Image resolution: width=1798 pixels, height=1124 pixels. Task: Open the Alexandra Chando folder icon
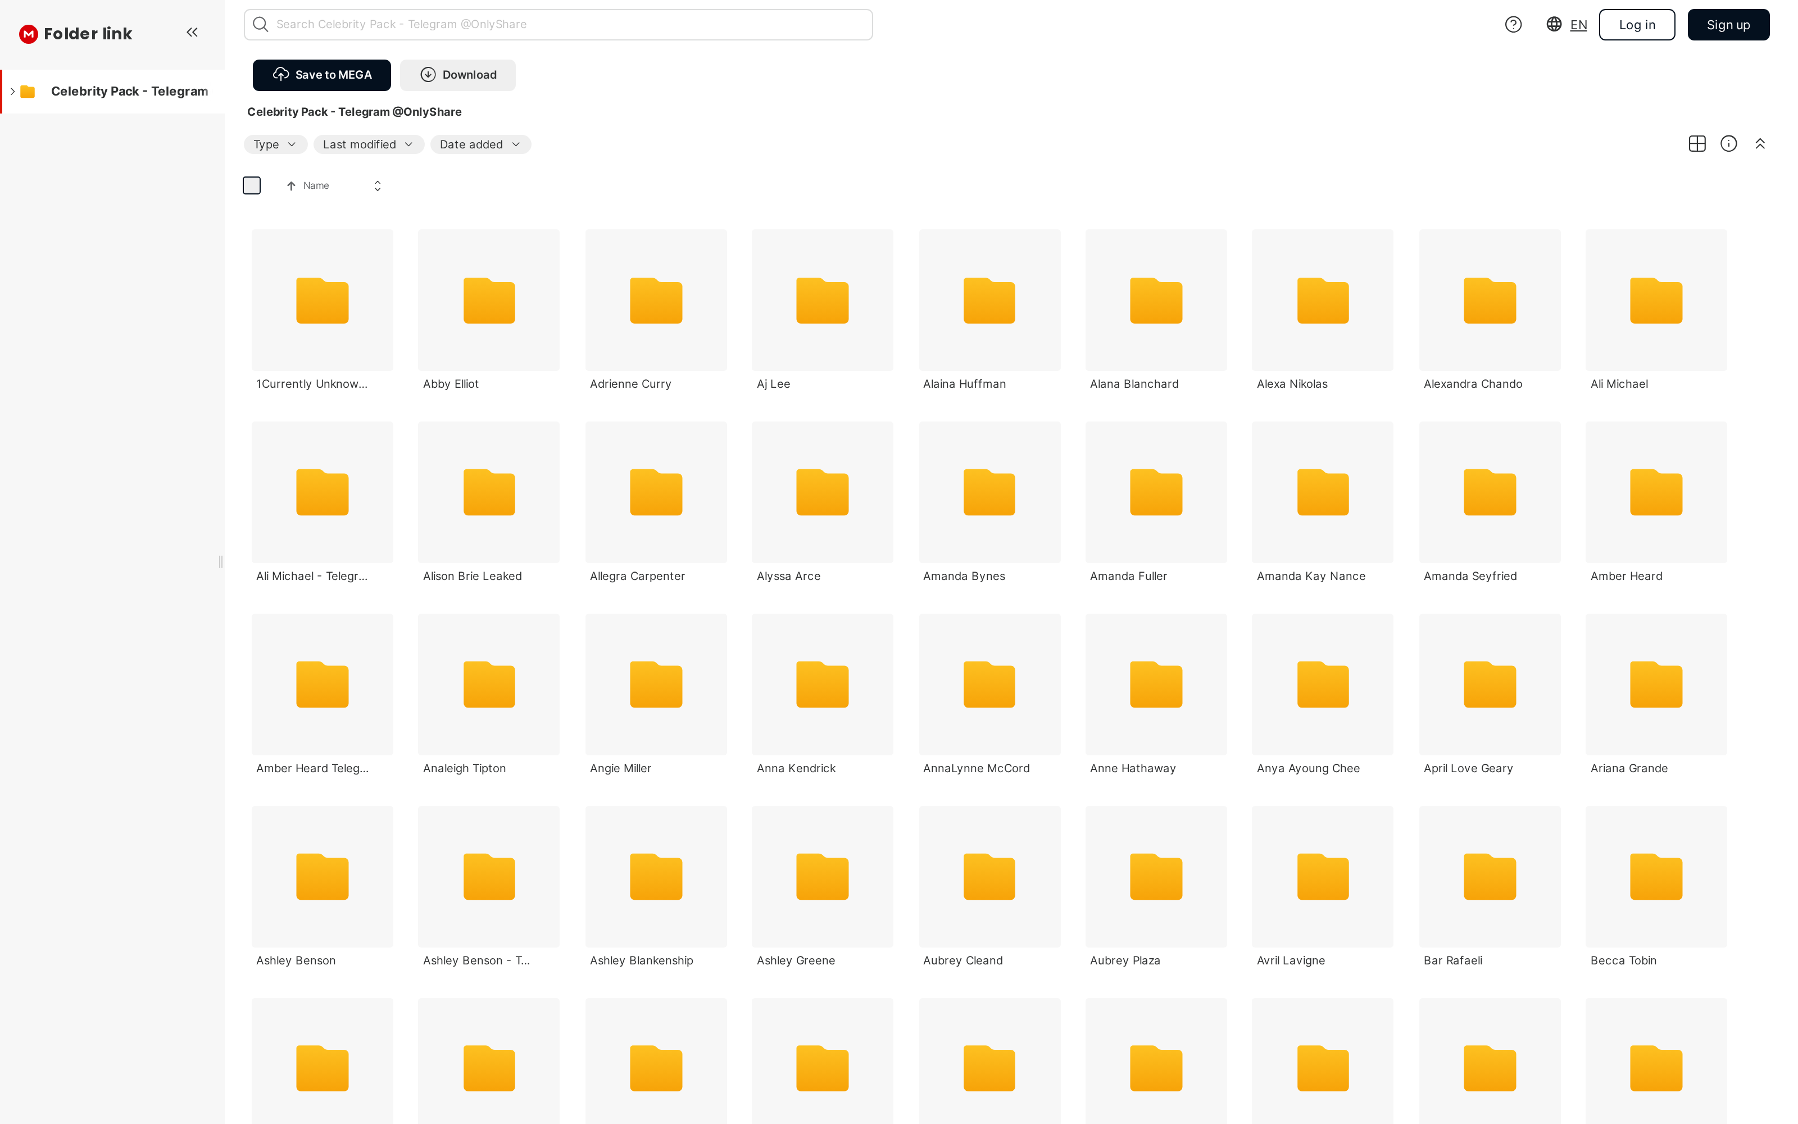[1490, 300]
